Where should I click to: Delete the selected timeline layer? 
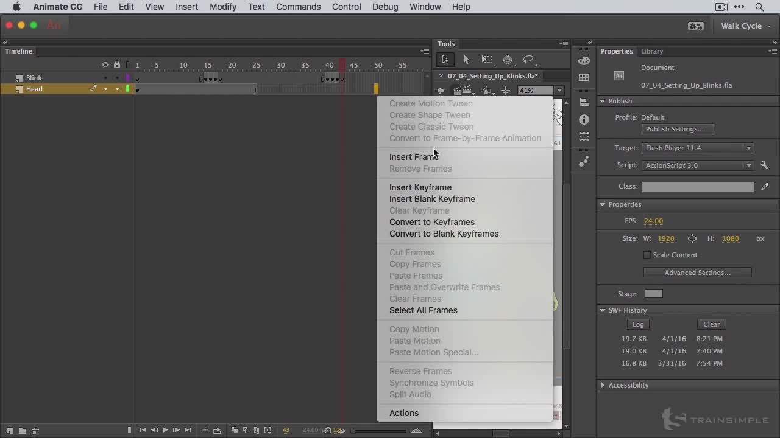(35, 431)
